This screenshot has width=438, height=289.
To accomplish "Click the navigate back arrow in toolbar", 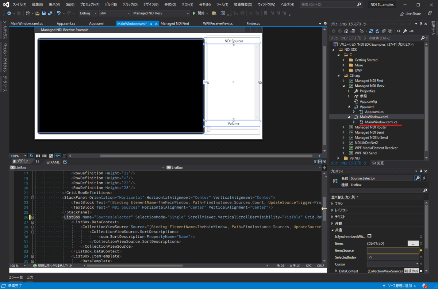I will 9,13.
